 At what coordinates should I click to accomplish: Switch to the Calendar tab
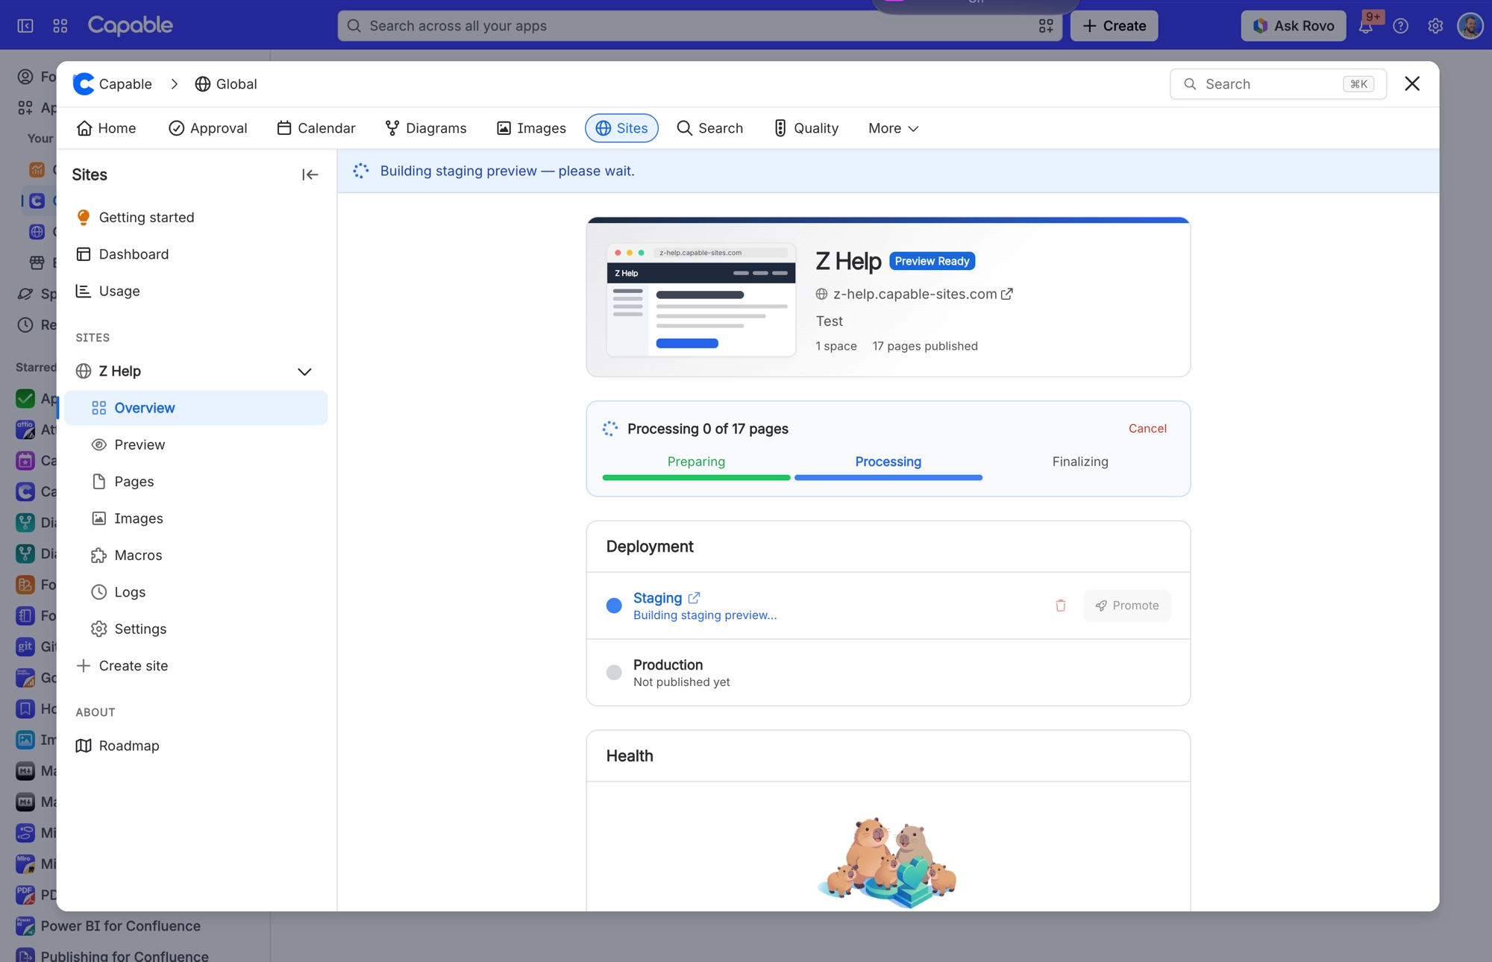click(x=316, y=128)
